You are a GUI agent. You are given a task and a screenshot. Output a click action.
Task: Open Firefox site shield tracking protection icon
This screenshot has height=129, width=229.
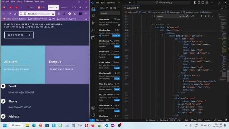[x=21, y=14]
